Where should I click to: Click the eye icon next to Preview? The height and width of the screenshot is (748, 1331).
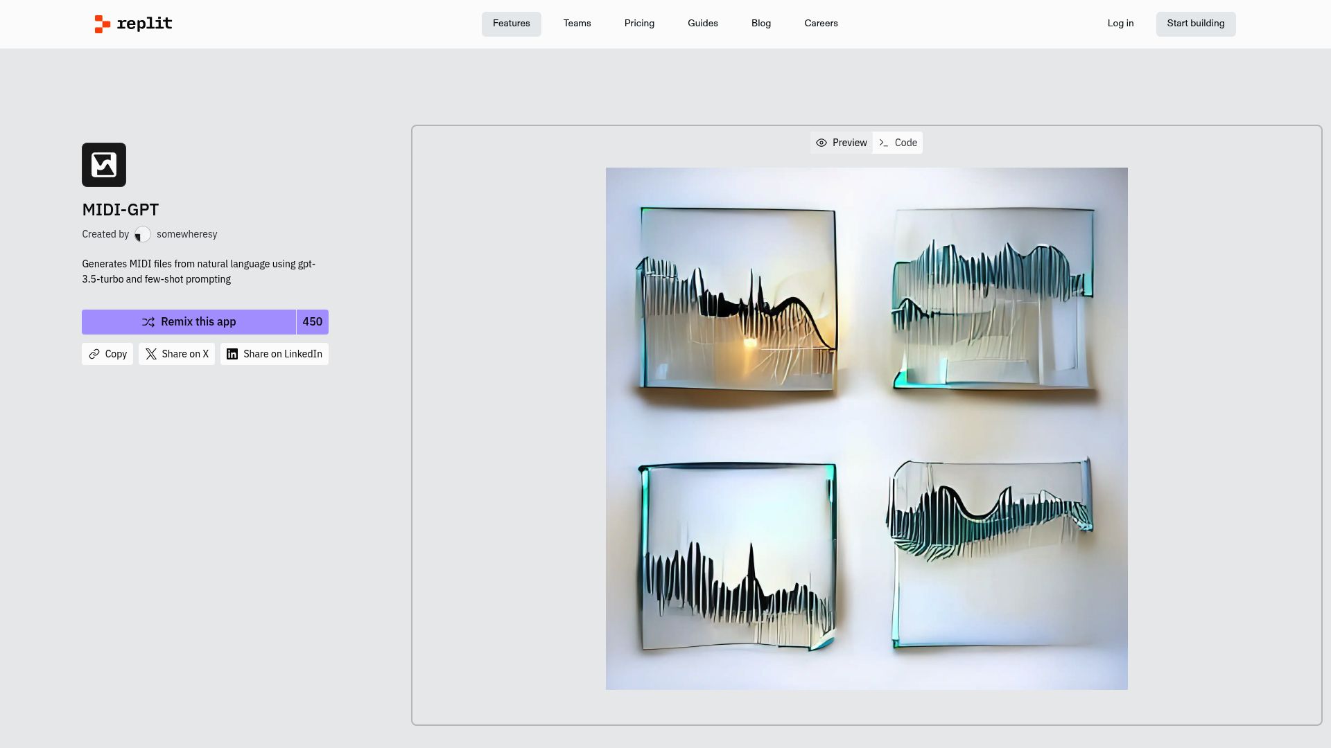(821, 143)
